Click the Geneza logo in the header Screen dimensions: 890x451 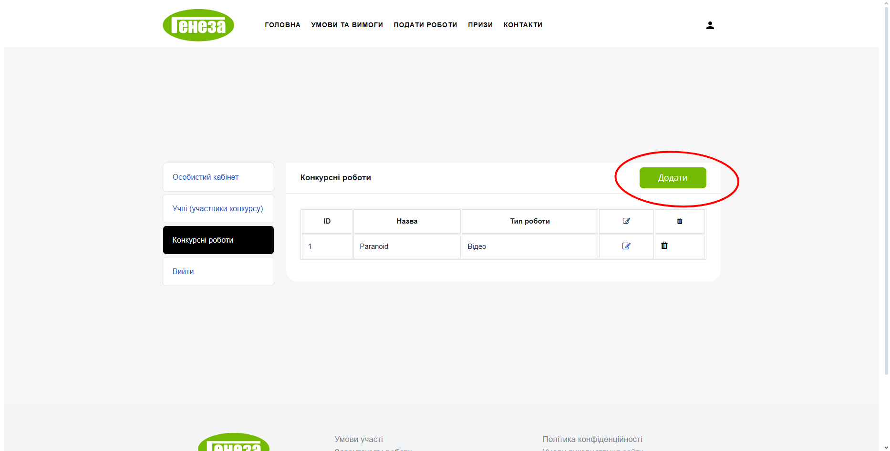(x=198, y=25)
